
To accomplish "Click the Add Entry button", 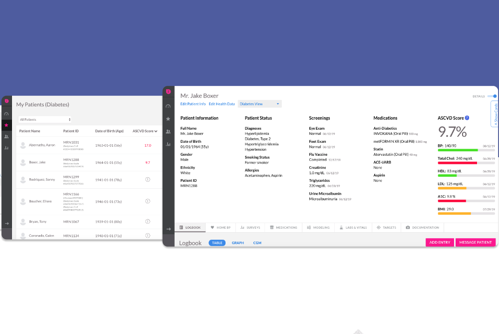I will pos(440,242).
